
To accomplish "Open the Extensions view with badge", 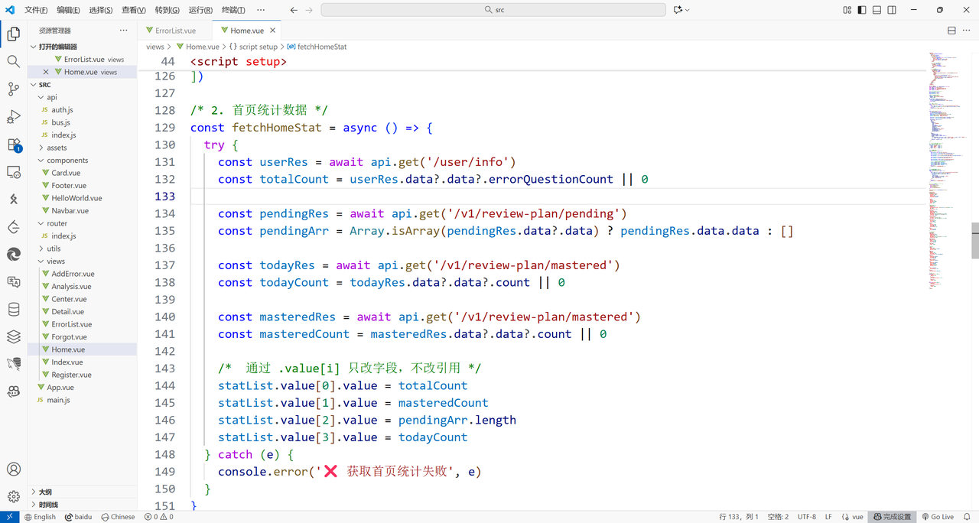I will (13, 145).
